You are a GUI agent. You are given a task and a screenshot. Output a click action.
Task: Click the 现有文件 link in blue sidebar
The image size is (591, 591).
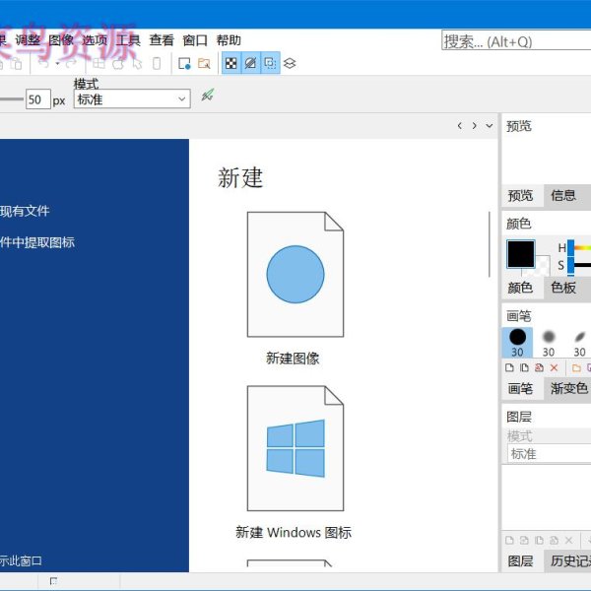25,211
